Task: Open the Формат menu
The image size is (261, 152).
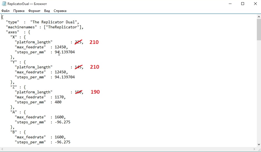Action: coord(34,11)
